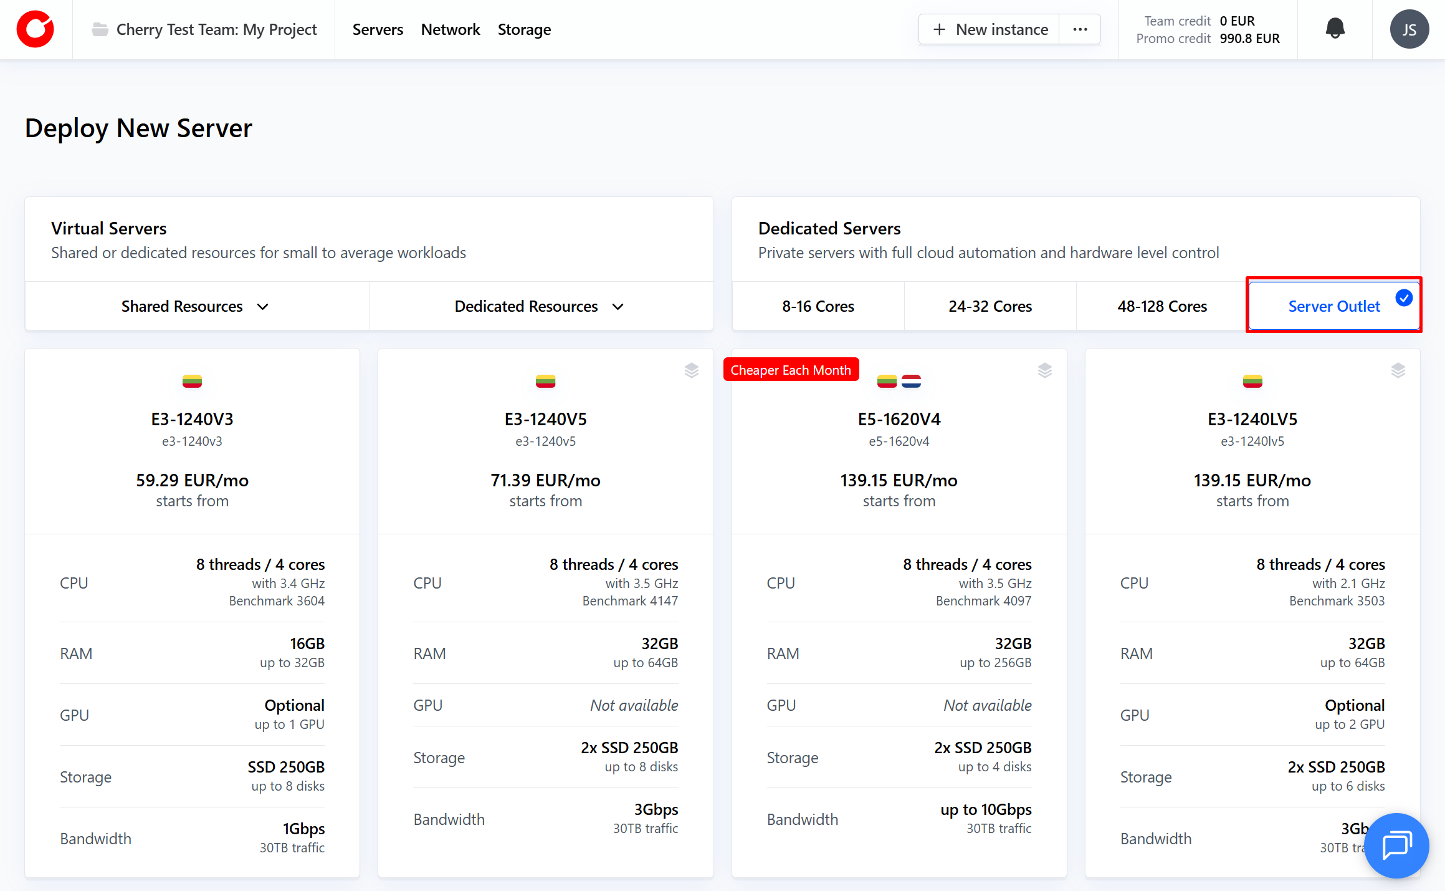Toggle the Server Outlet checkmark
The height and width of the screenshot is (891, 1445).
pos(1403,298)
